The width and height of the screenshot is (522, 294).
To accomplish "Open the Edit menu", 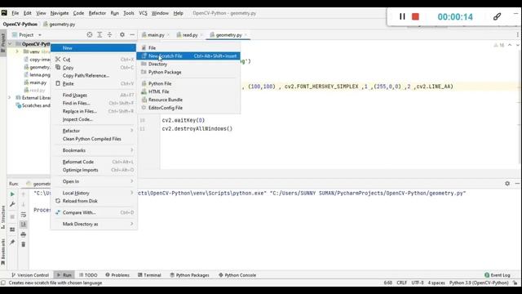I will click(x=27, y=13).
